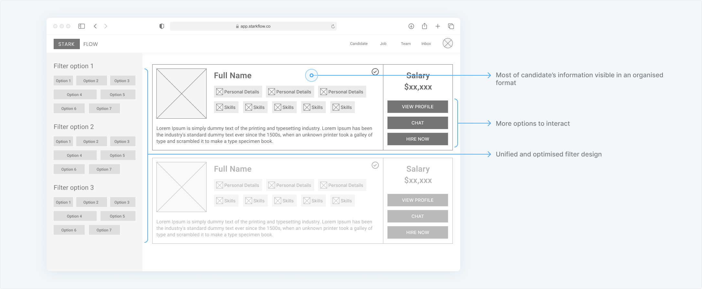This screenshot has width=702, height=289.
Task: Select Option 4 under Filter option 2
Action: pos(75,155)
